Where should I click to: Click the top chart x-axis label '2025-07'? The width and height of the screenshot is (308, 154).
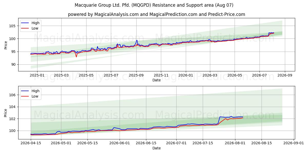click(111, 75)
